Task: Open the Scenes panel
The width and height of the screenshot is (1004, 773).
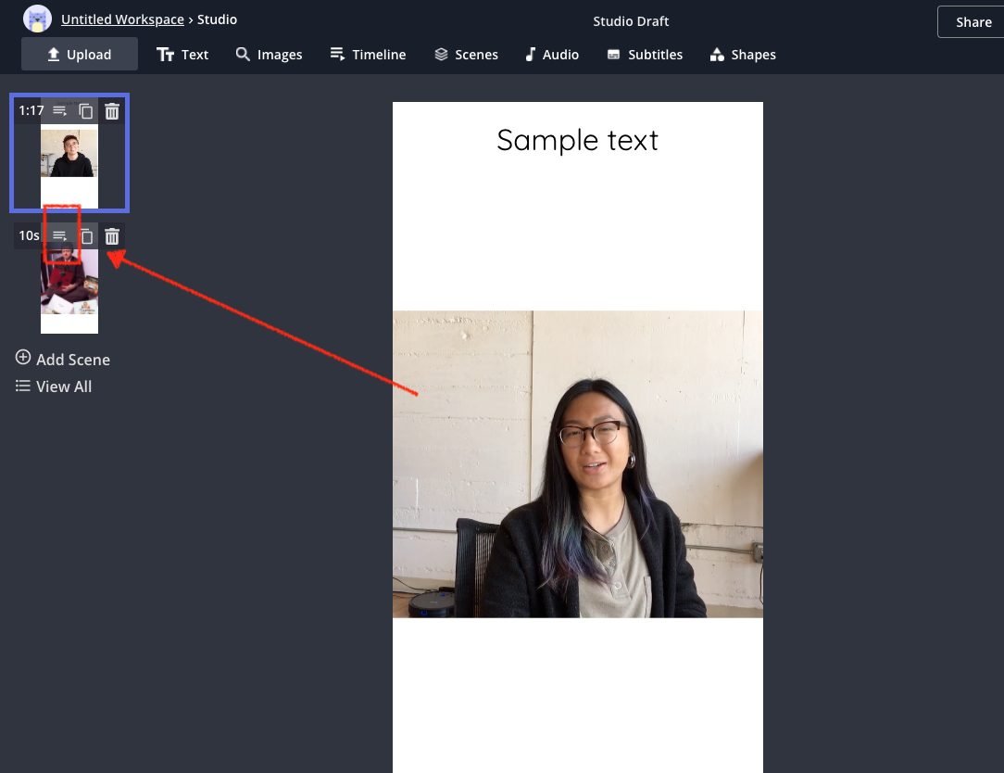Action: tap(466, 55)
